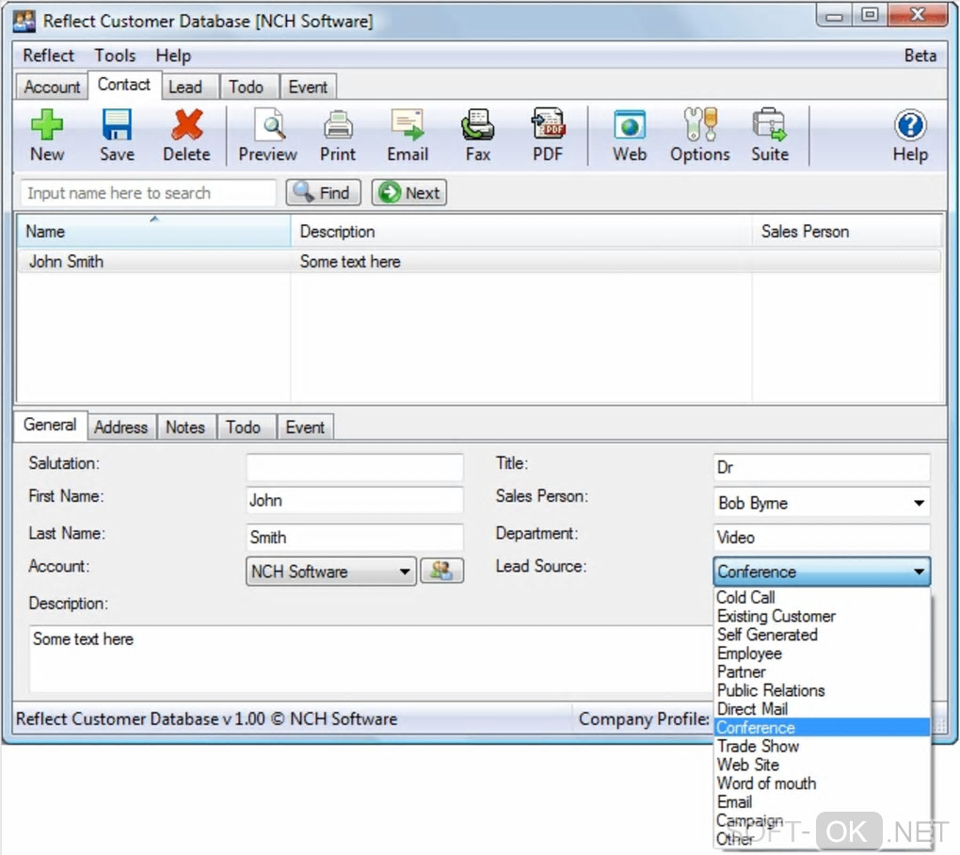The height and width of the screenshot is (855, 960).
Task: Select Public Relations option
Action: coord(822,690)
